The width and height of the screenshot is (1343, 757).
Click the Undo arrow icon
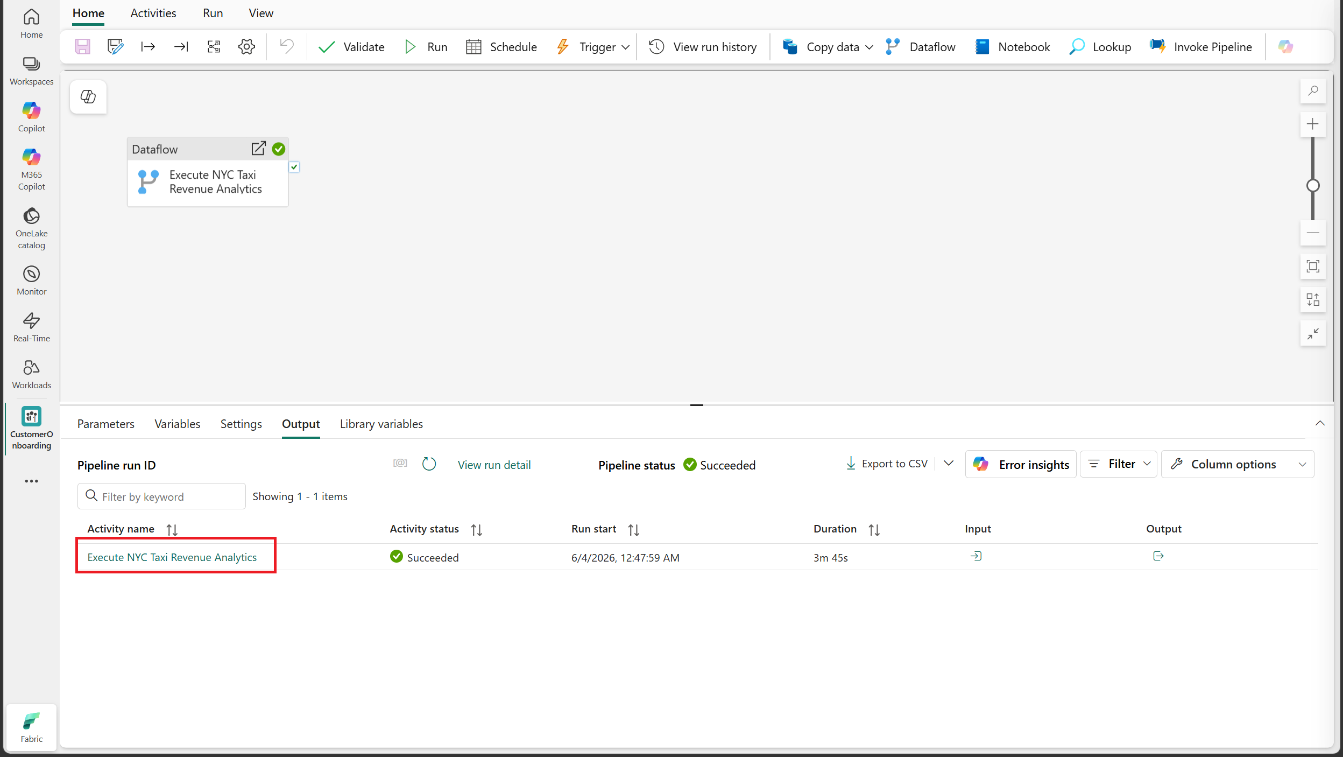pyautogui.click(x=287, y=47)
